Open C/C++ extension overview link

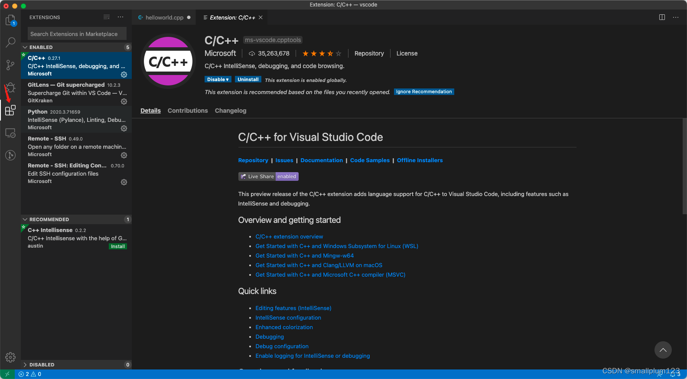289,236
